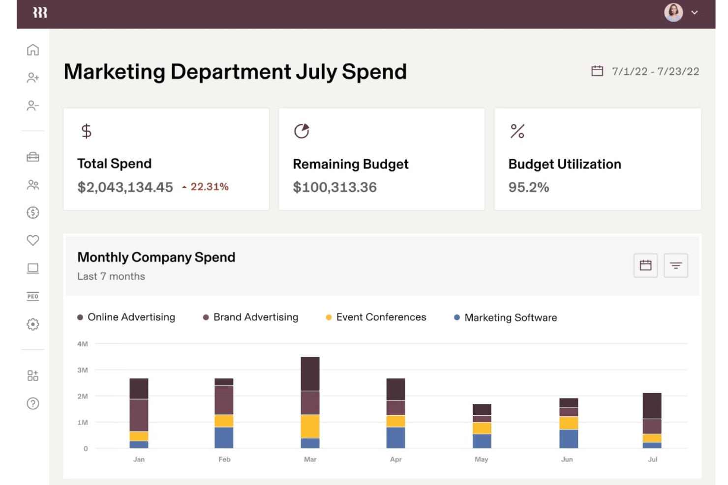The height and width of the screenshot is (485, 728).
Task: Open the 7/1/22 - 7/23/22 date selector
Action: 646,71
